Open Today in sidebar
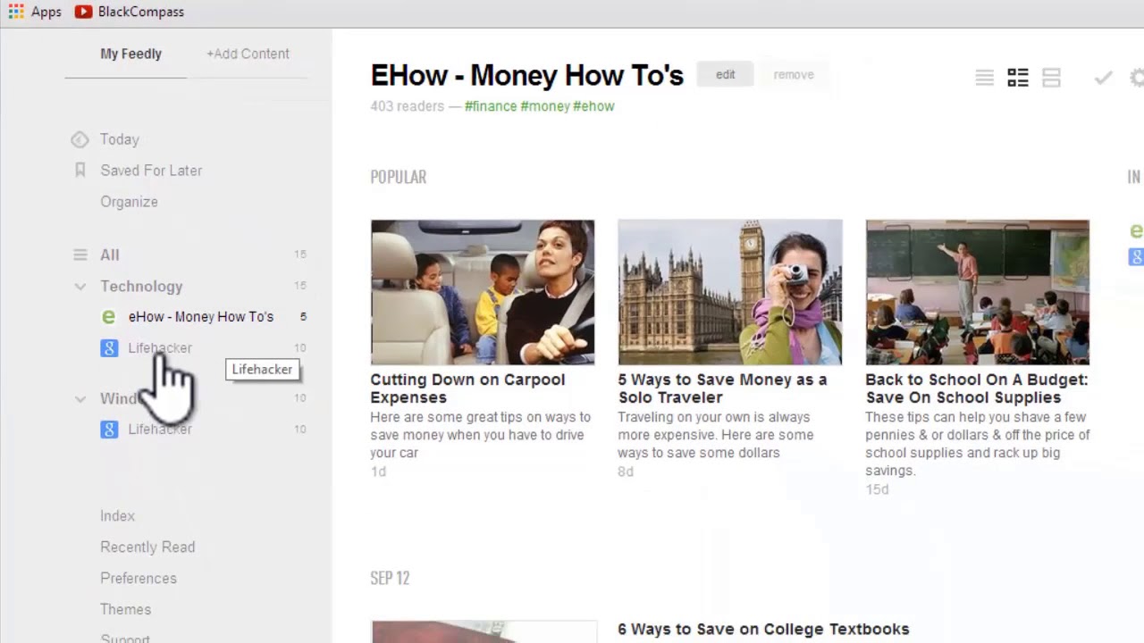The width and height of the screenshot is (1144, 643). pyautogui.click(x=120, y=139)
